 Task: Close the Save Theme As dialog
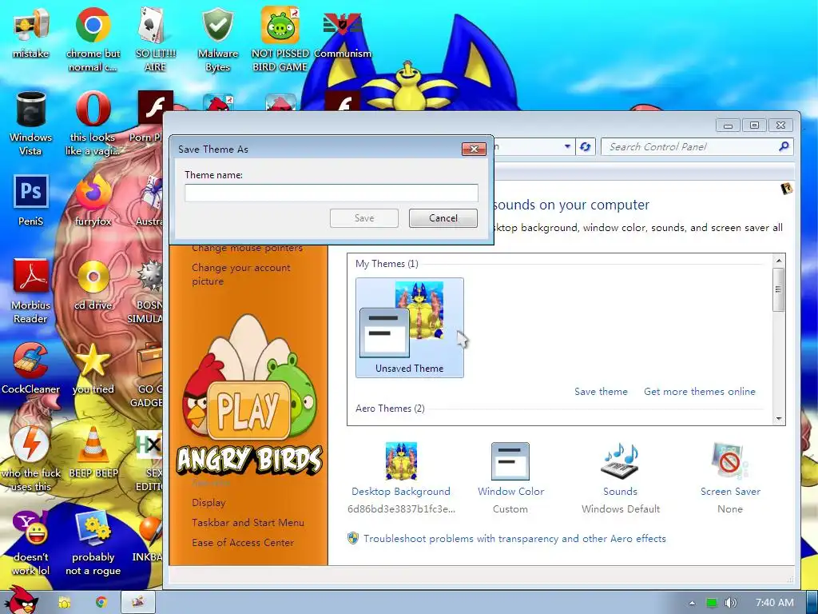tap(474, 149)
